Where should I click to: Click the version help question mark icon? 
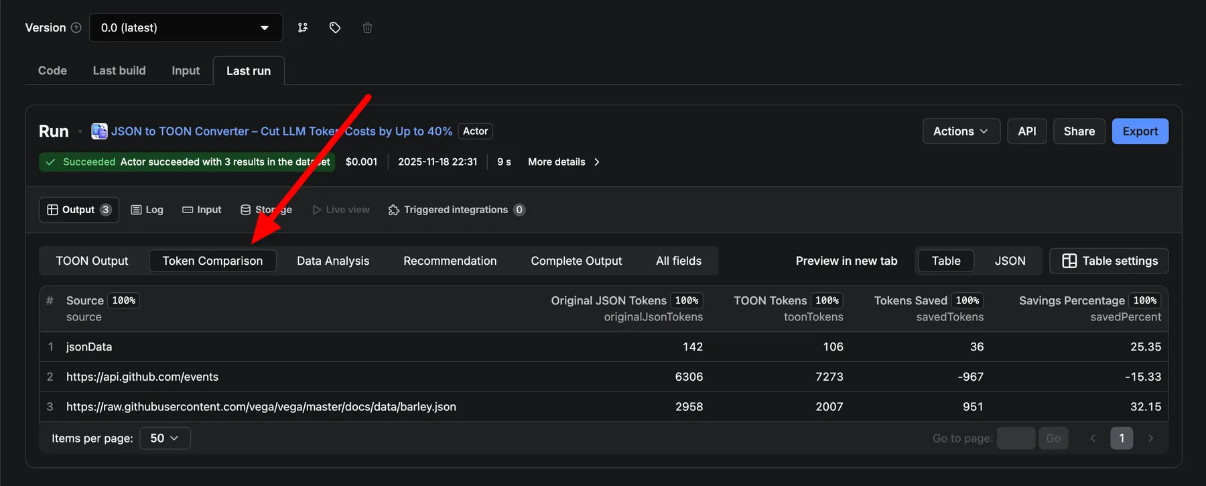pos(76,27)
